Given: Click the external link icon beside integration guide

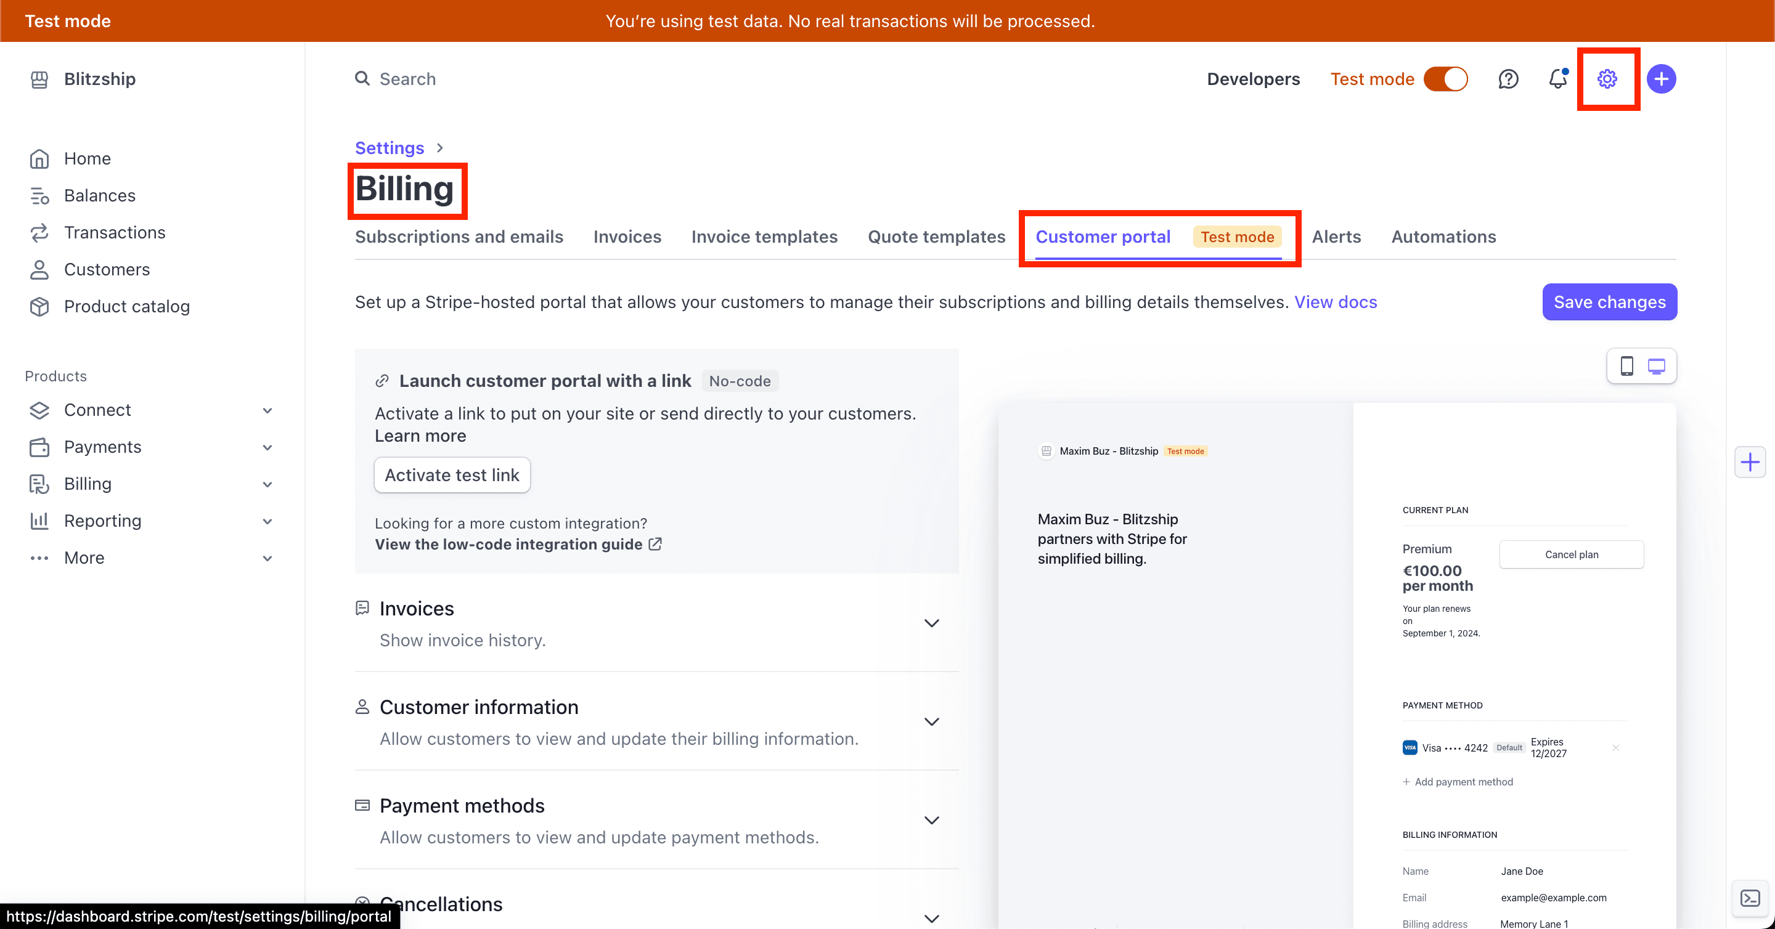Looking at the screenshot, I should click(655, 544).
